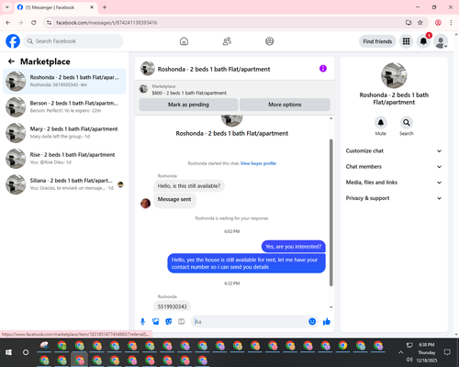
Task: View site information icon in address bar
Action: tap(49, 23)
